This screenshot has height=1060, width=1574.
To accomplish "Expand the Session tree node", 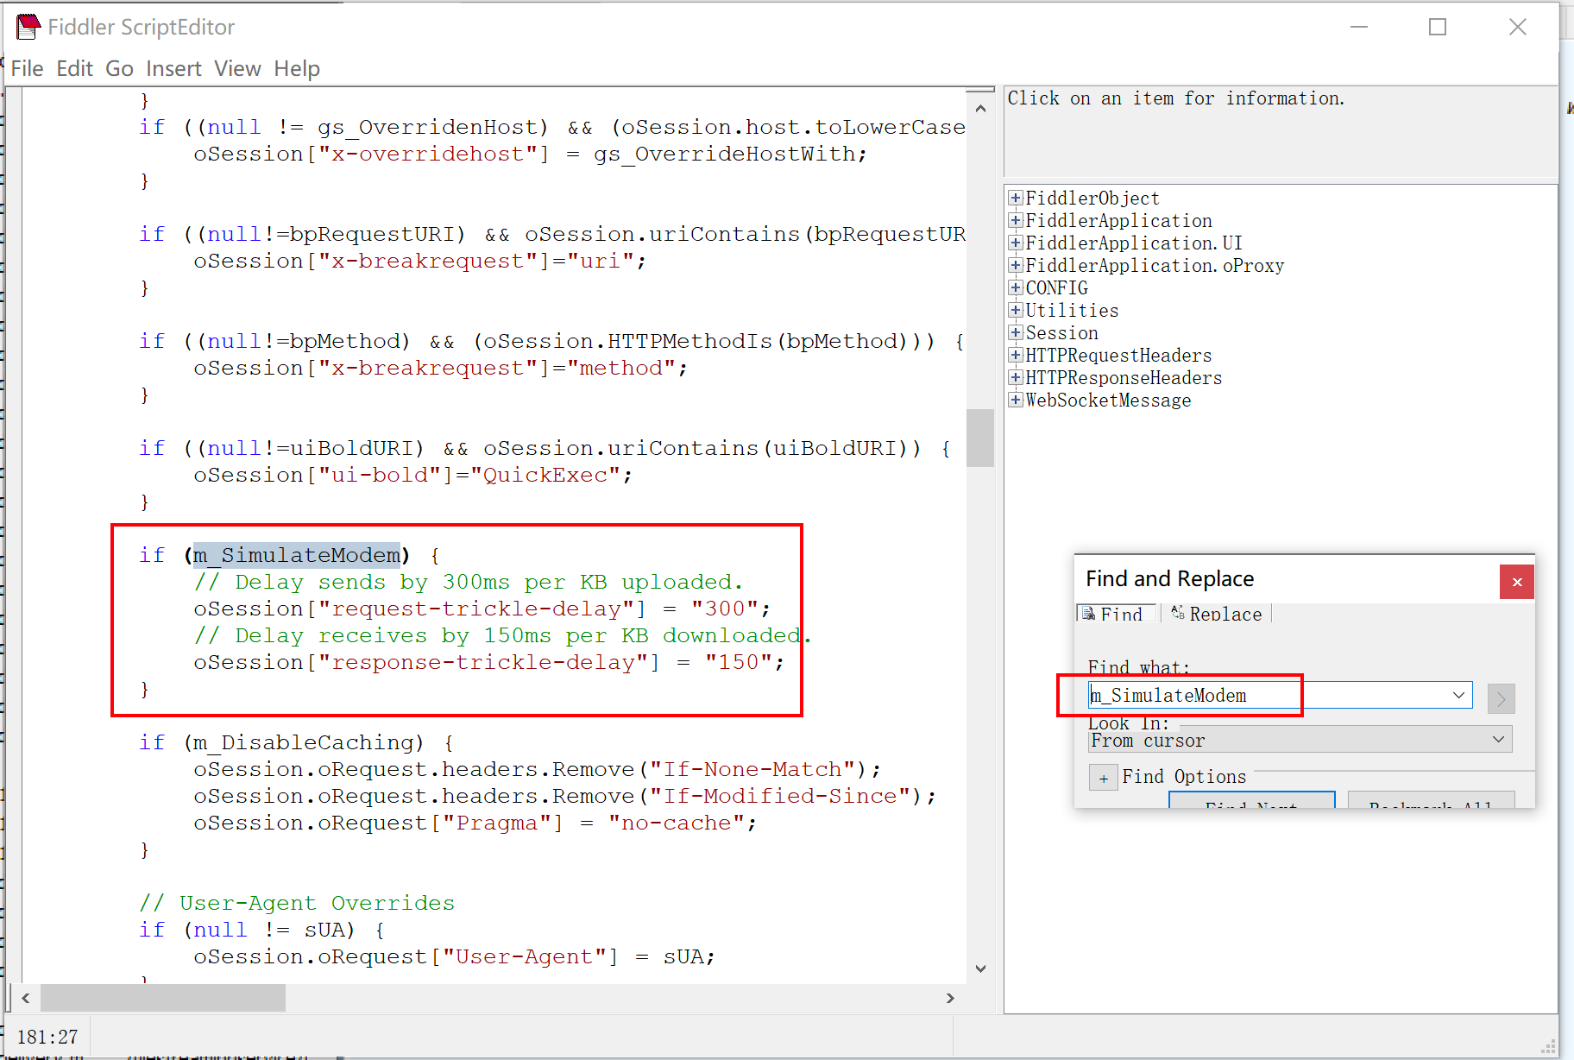I will pyautogui.click(x=1016, y=332).
